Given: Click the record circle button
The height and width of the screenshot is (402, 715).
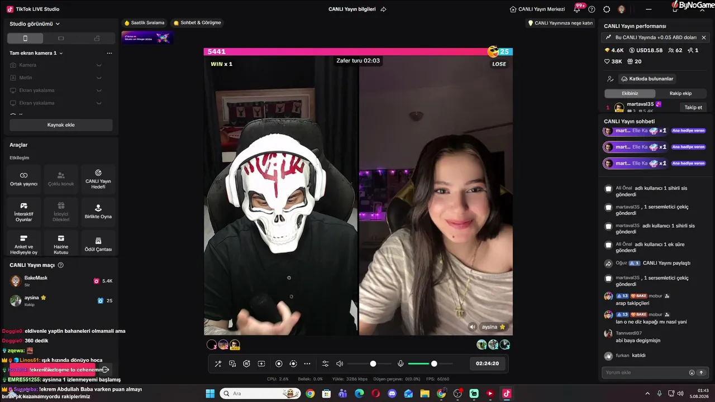Looking at the screenshot, I should pyautogui.click(x=279, y=363).
